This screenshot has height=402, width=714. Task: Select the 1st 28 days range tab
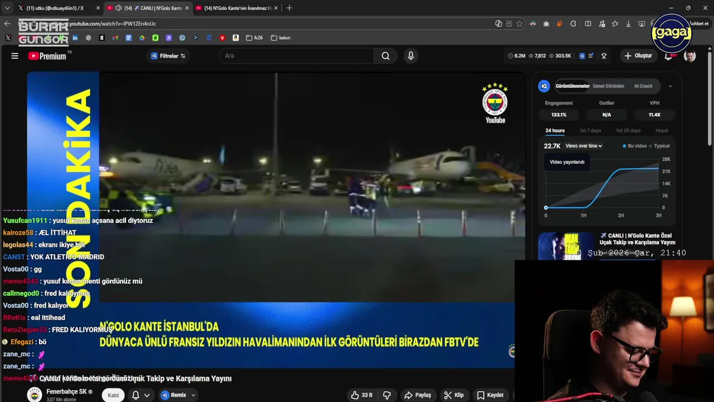coord(628,131)
